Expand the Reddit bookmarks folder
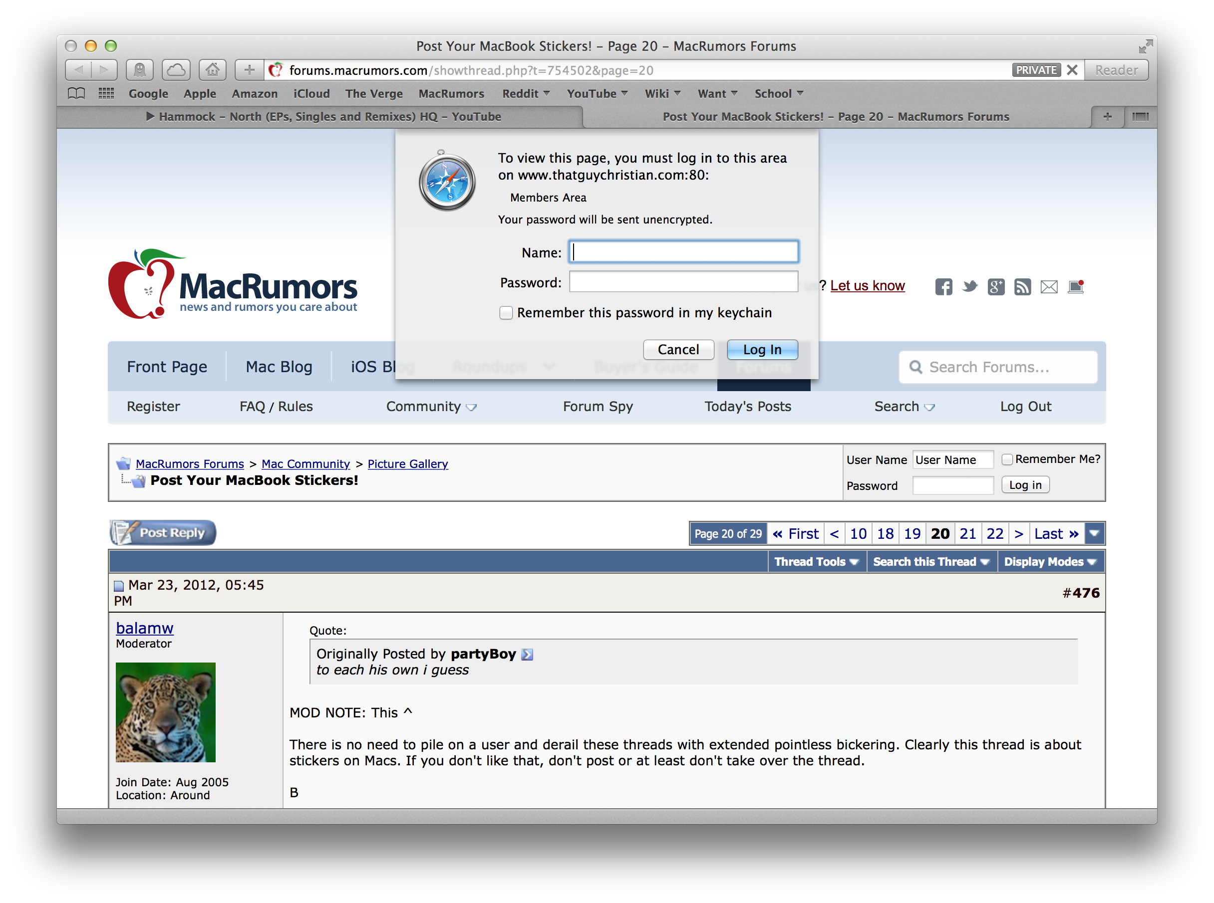The height and width of the screenshot is (903, 1214). coord(526,93)
